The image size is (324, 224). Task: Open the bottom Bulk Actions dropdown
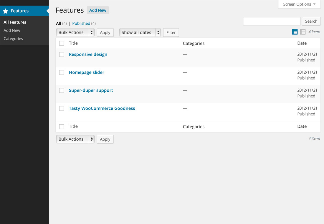pos(75,139)
